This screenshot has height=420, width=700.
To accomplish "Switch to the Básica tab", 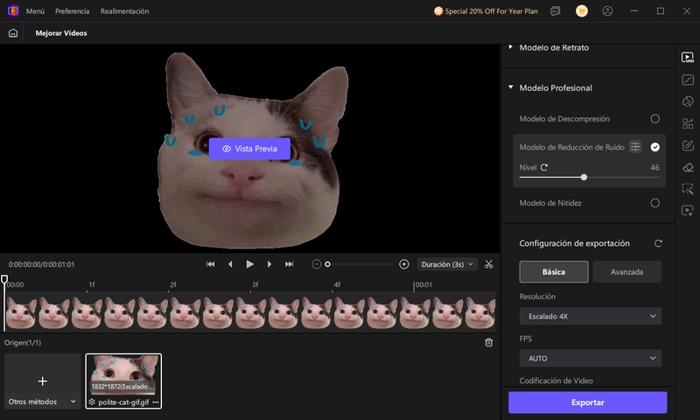I will click(554, 272).
